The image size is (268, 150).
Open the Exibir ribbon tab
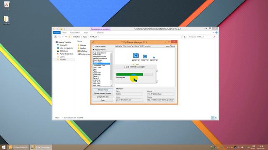[85, 32]
